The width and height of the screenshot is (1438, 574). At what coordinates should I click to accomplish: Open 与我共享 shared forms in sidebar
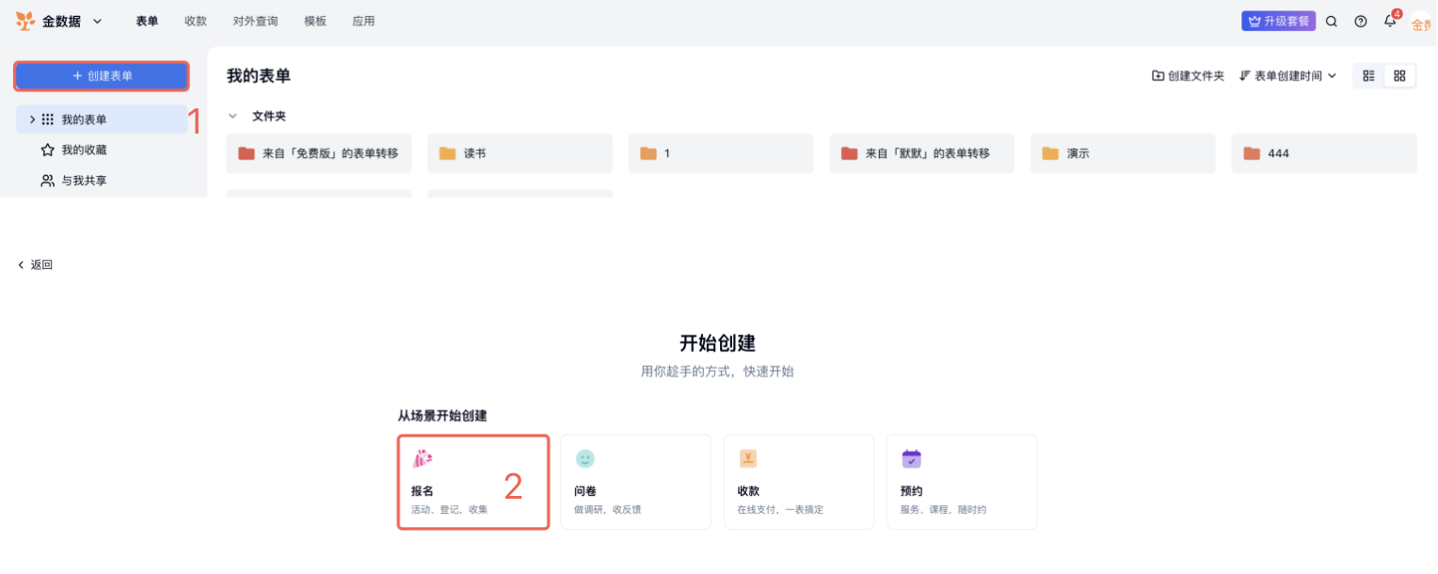(x=84, y=180)
